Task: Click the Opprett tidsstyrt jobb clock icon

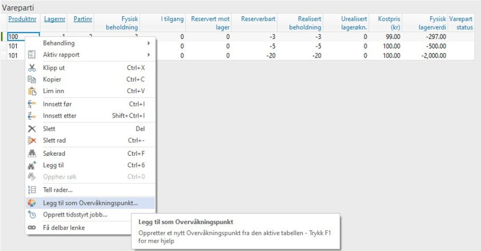Action: (x=32, y=215)
